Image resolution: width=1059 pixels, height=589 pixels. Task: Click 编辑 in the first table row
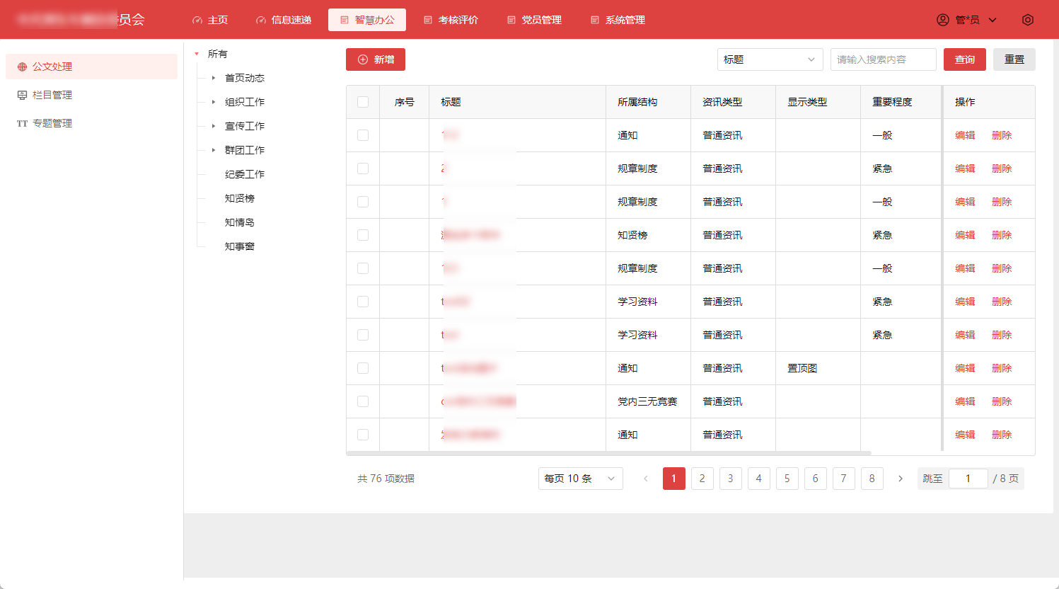(965, 135)
